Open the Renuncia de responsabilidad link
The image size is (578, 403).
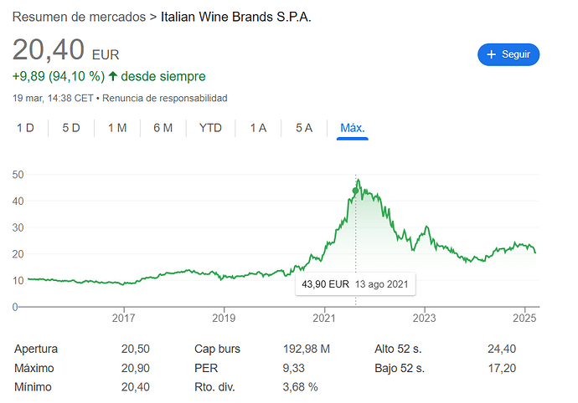click(165, 99)
